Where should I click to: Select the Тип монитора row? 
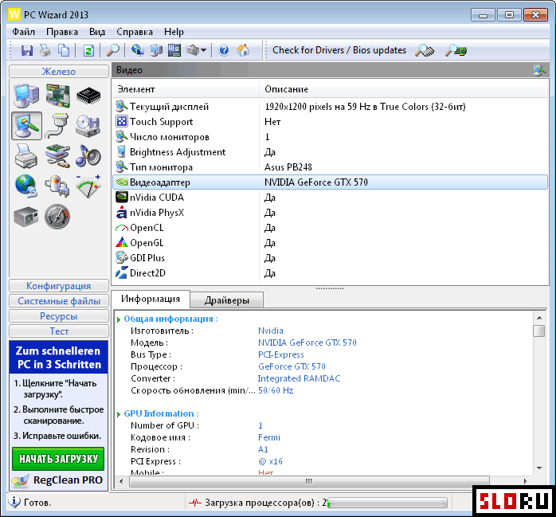point(330,167)
